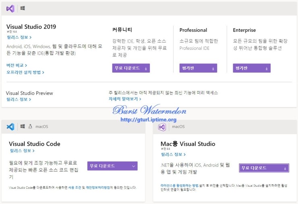The image size is (298, 204).
Task: Click the 커뮤니티 heading
Action: pos(122,30)
